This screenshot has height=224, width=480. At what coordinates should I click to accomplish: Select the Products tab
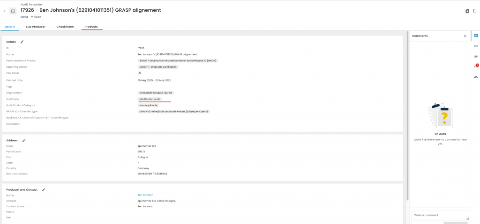click(x=91, y=27)
